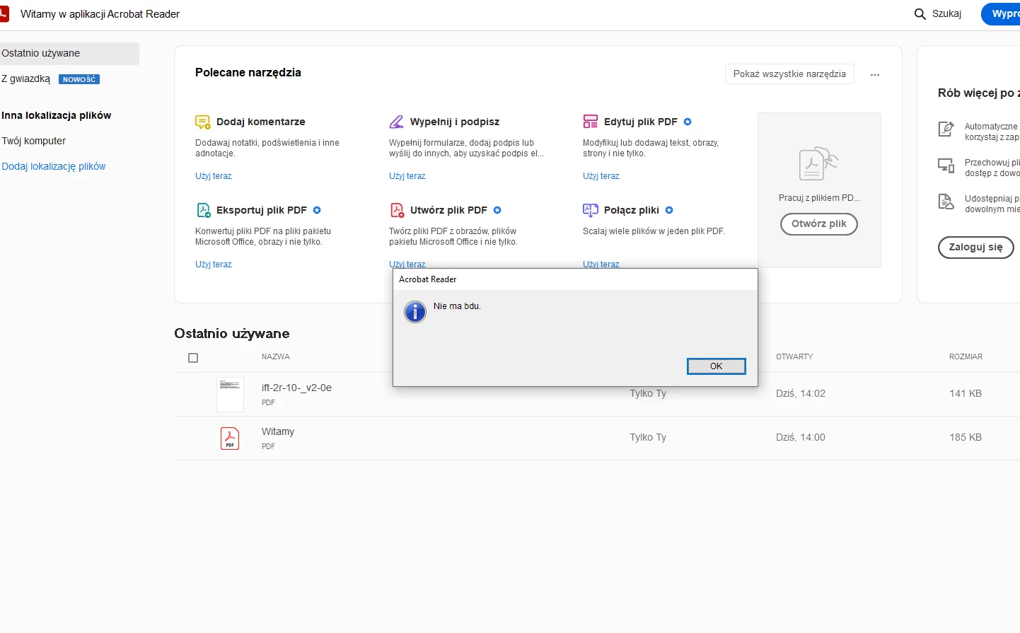
Task: Click Dziś, 14:00 opened time
Action: click(x=801, y=437)
